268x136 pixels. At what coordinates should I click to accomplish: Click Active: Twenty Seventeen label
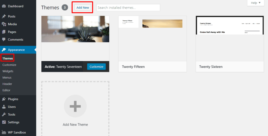[x=63, y=67]
